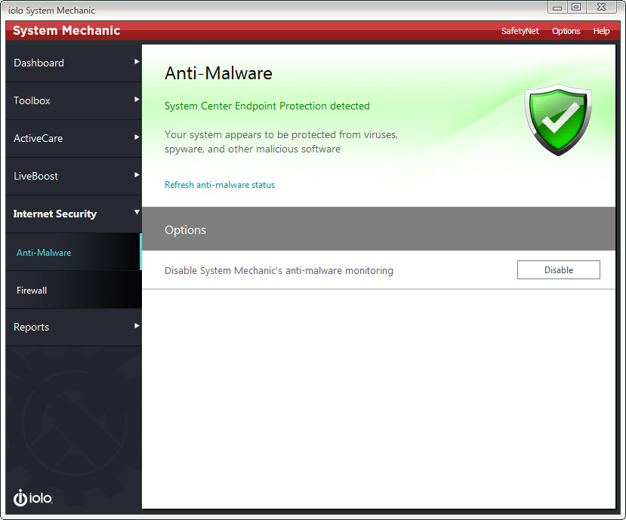Image resolution: width=626 pixels, height=520 pixels.
Task: Open SafetyNet from the top bar
Action: tap(520, 31)
